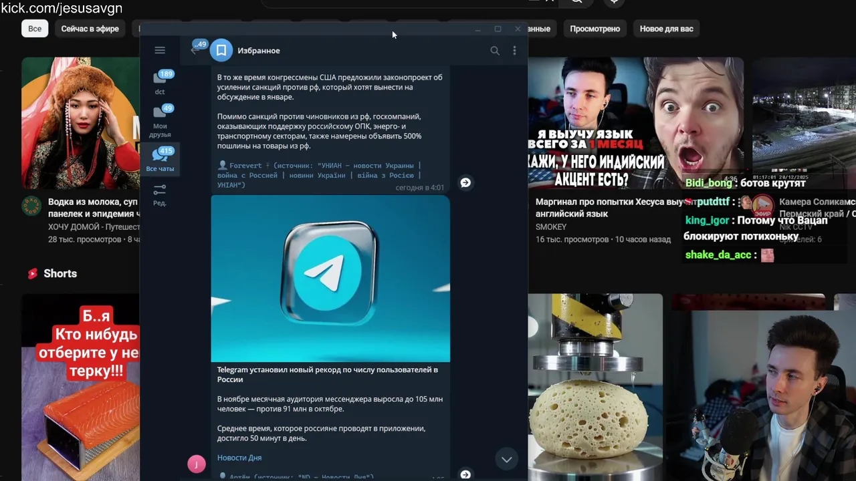Open the ХОЧУ ДОМОЙ channel avatar
Image resolution: width=856 pixels, height=481 pixels.
[31, 206]
